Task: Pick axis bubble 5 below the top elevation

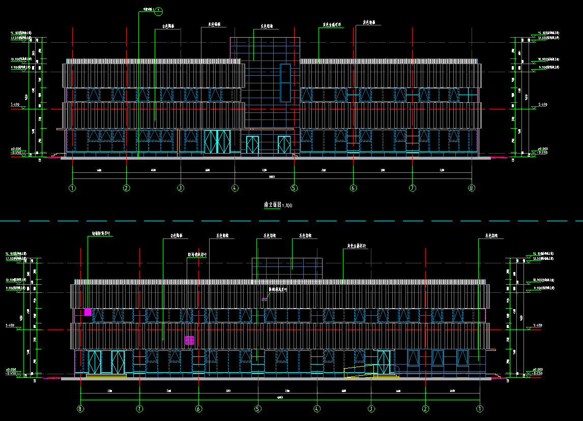Action: [x=294, y=188]
